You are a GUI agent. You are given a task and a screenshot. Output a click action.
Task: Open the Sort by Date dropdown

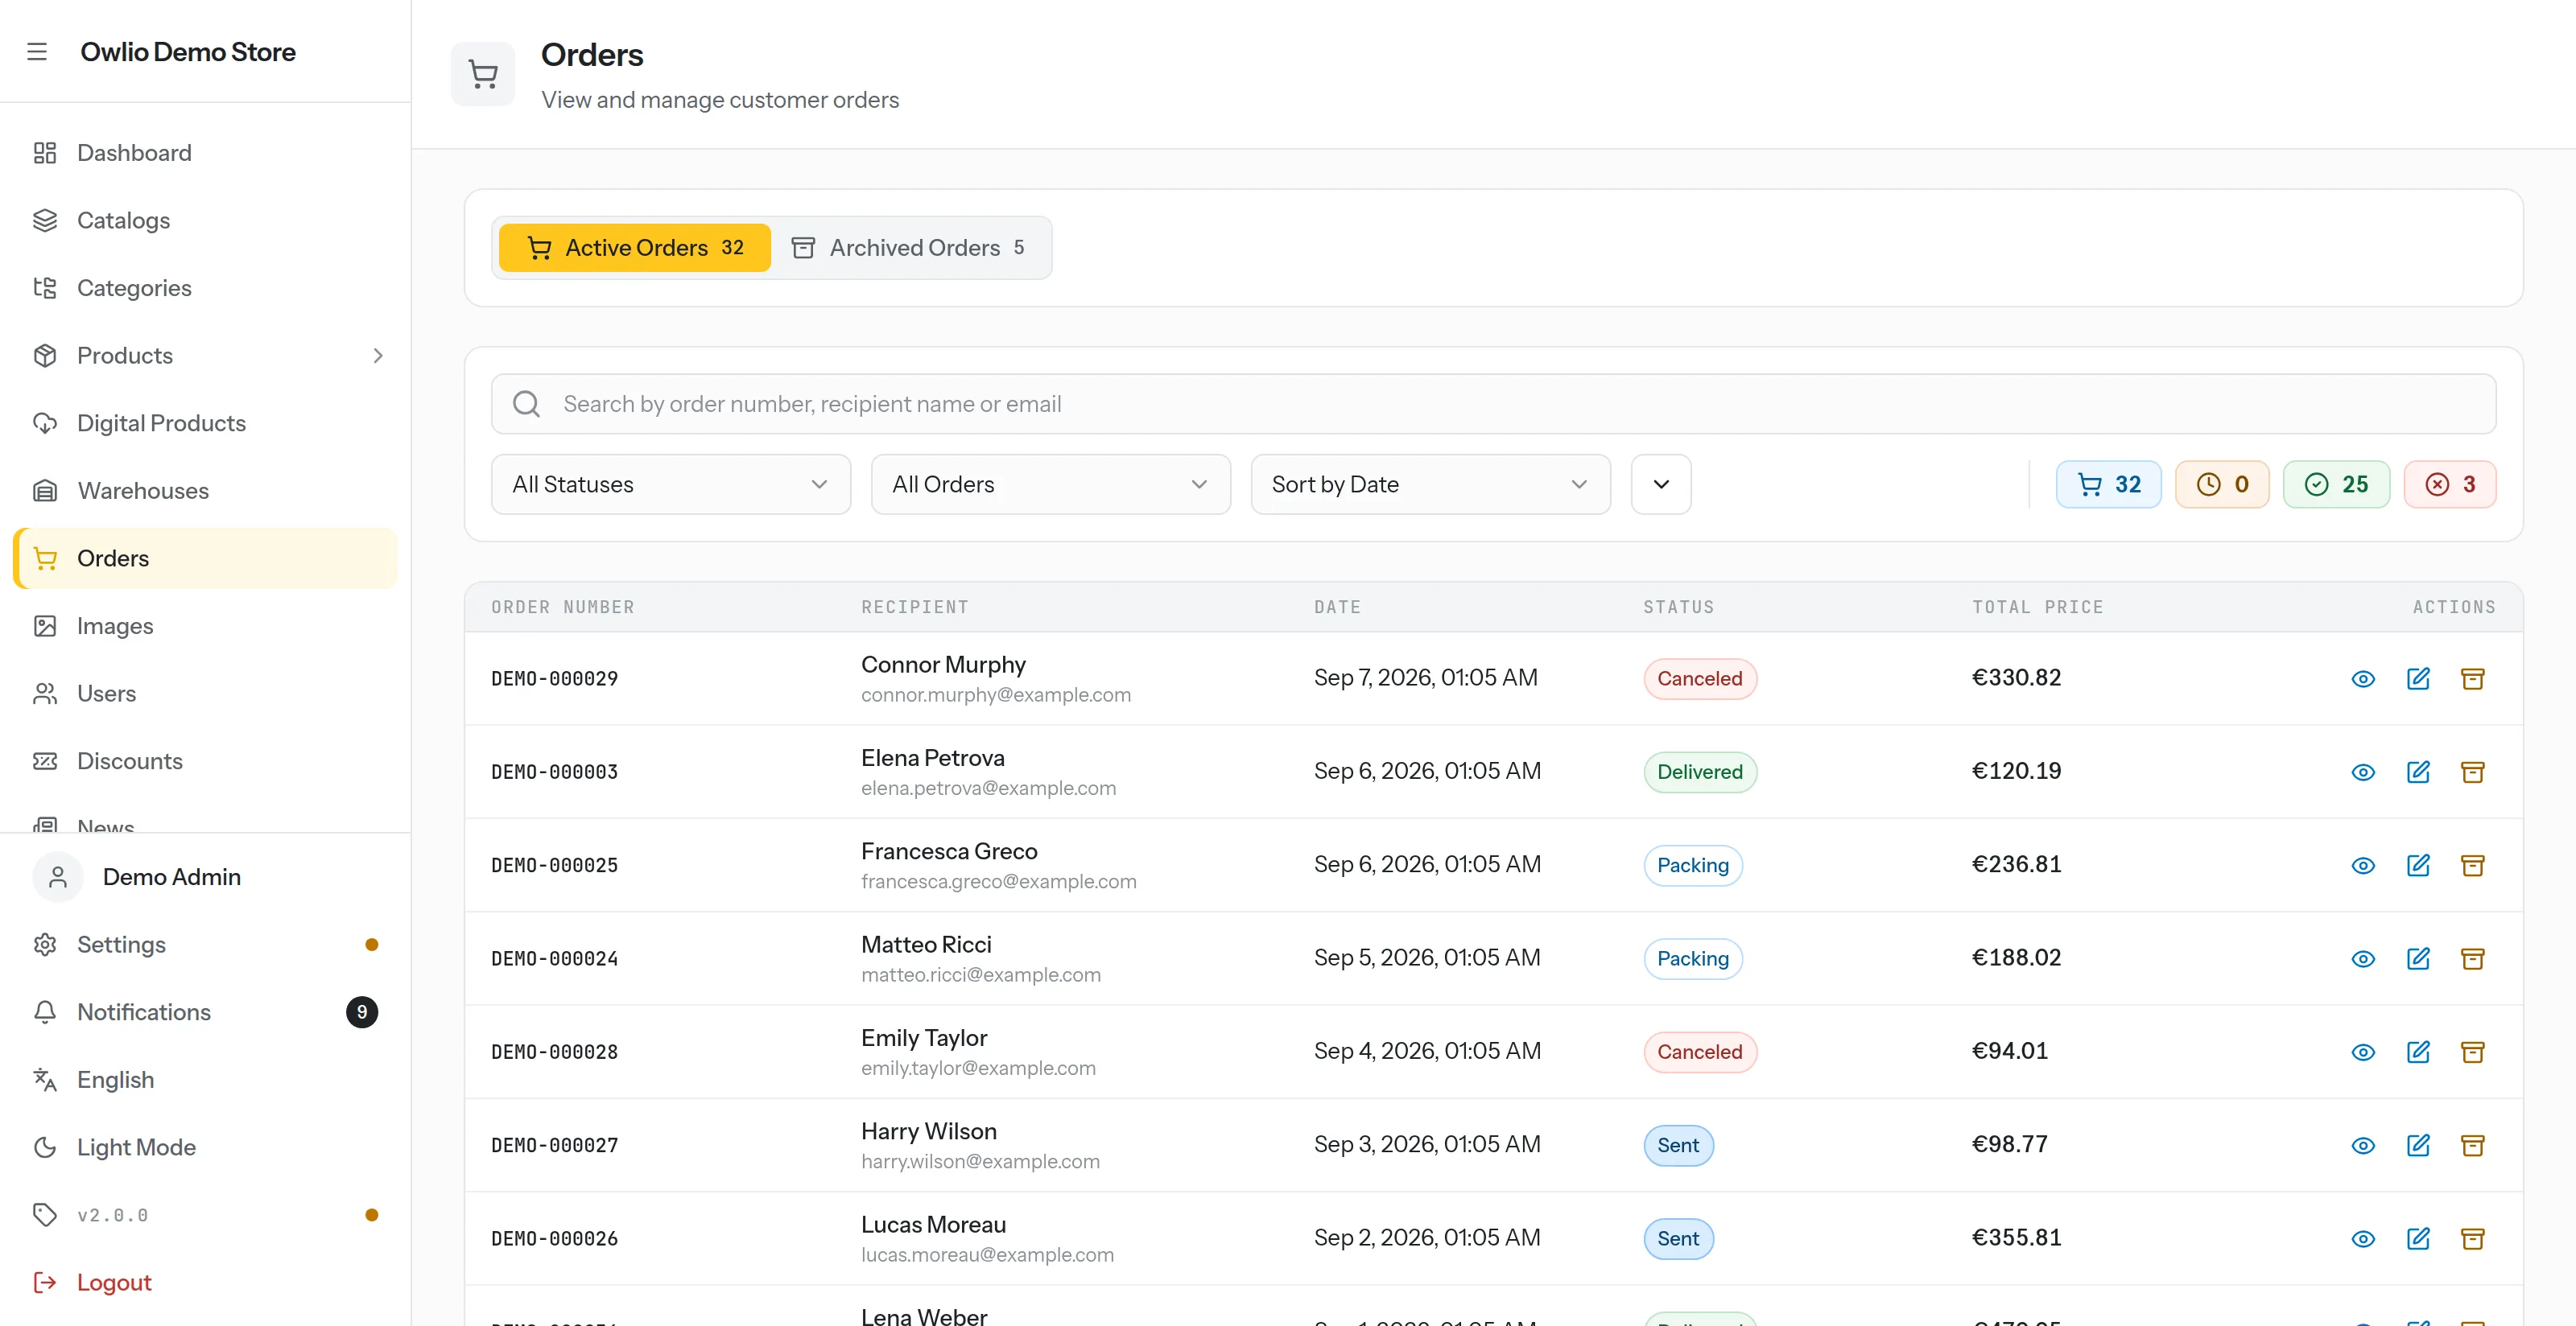point(1431,484)
